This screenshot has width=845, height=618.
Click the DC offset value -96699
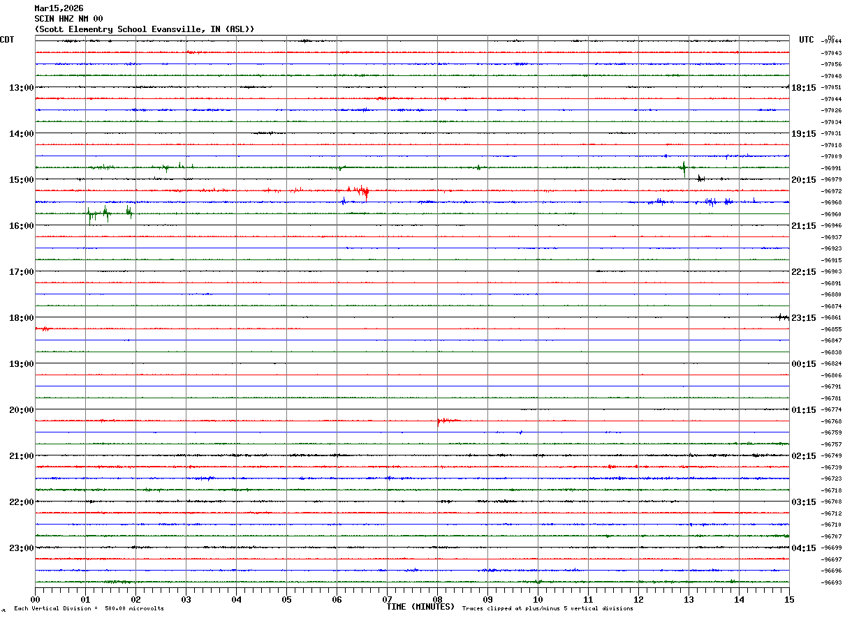pos(831,548)
